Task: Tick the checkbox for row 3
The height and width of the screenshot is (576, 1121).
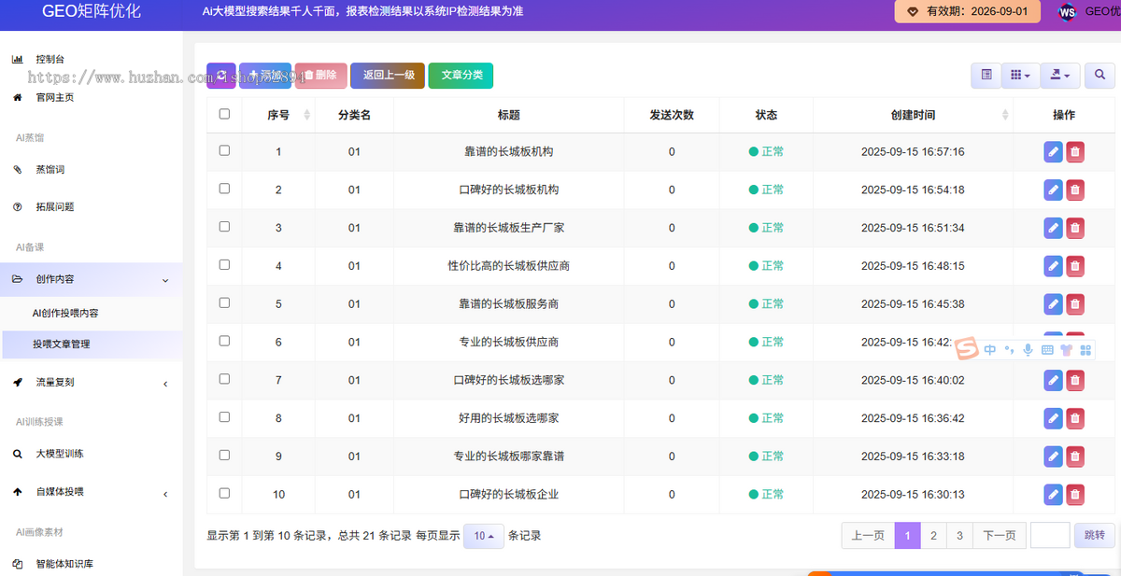Action: 224,227
